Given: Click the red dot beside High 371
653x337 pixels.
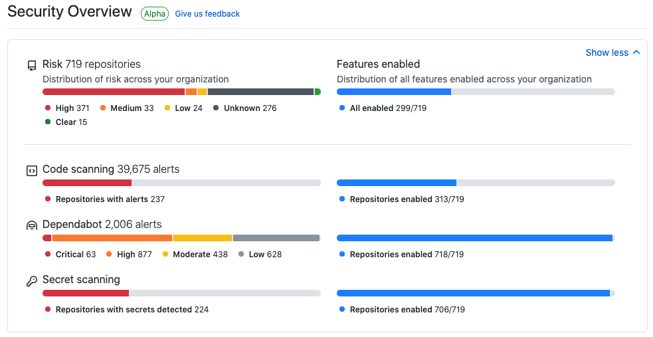Looking at the screenshot, I should (x=48, y=108).
